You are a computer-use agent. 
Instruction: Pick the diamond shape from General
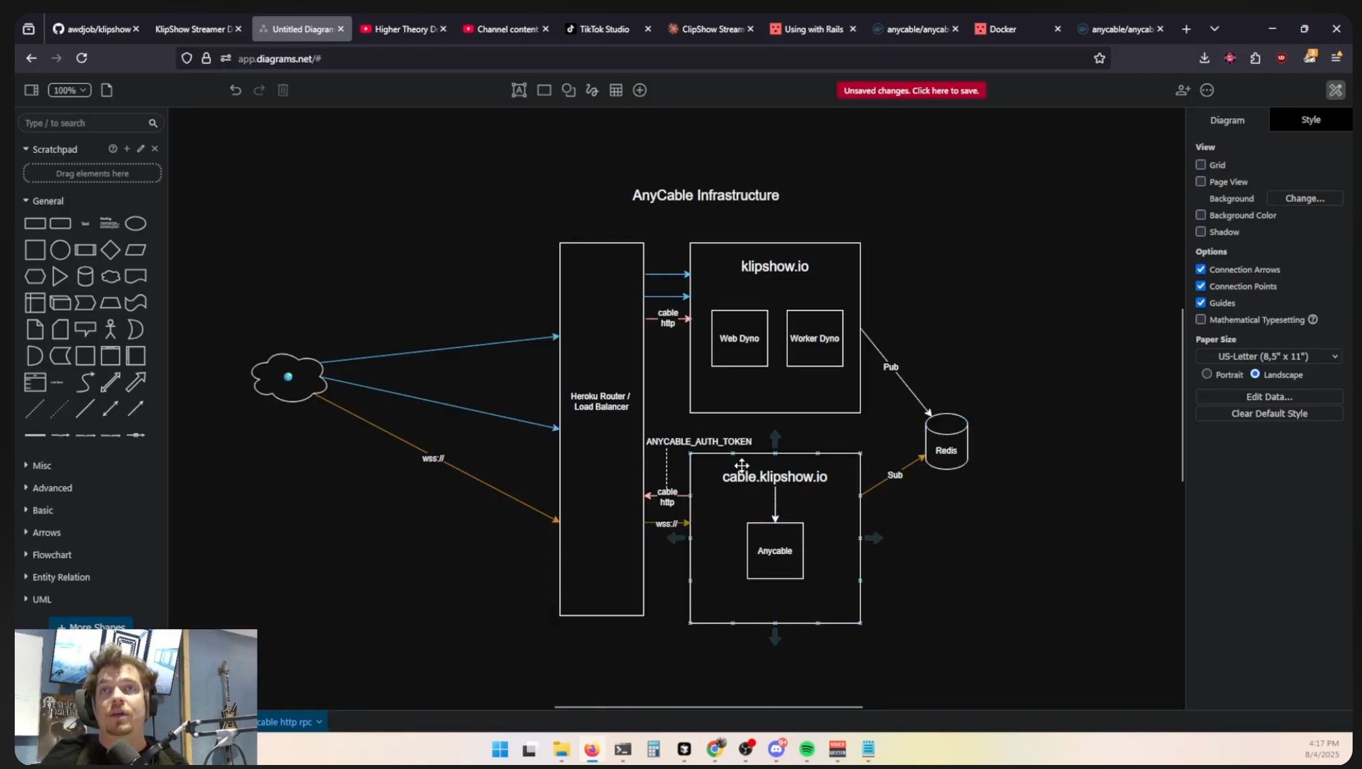[x=111, y=250]
